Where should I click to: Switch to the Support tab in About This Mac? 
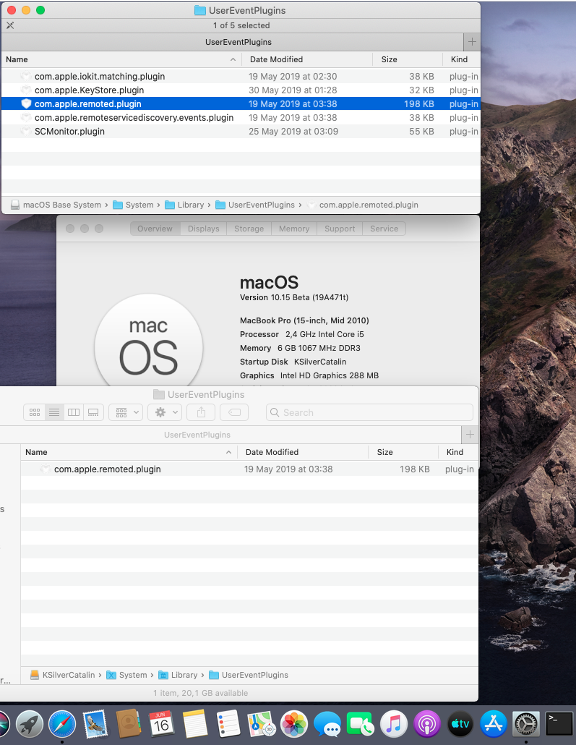coord(340,229)
